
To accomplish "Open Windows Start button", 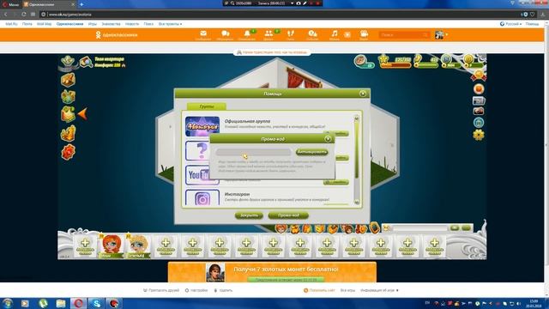I will point(7,303).
